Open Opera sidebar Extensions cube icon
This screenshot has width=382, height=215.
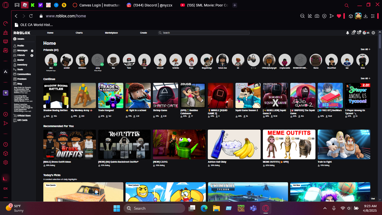(6, 153)
